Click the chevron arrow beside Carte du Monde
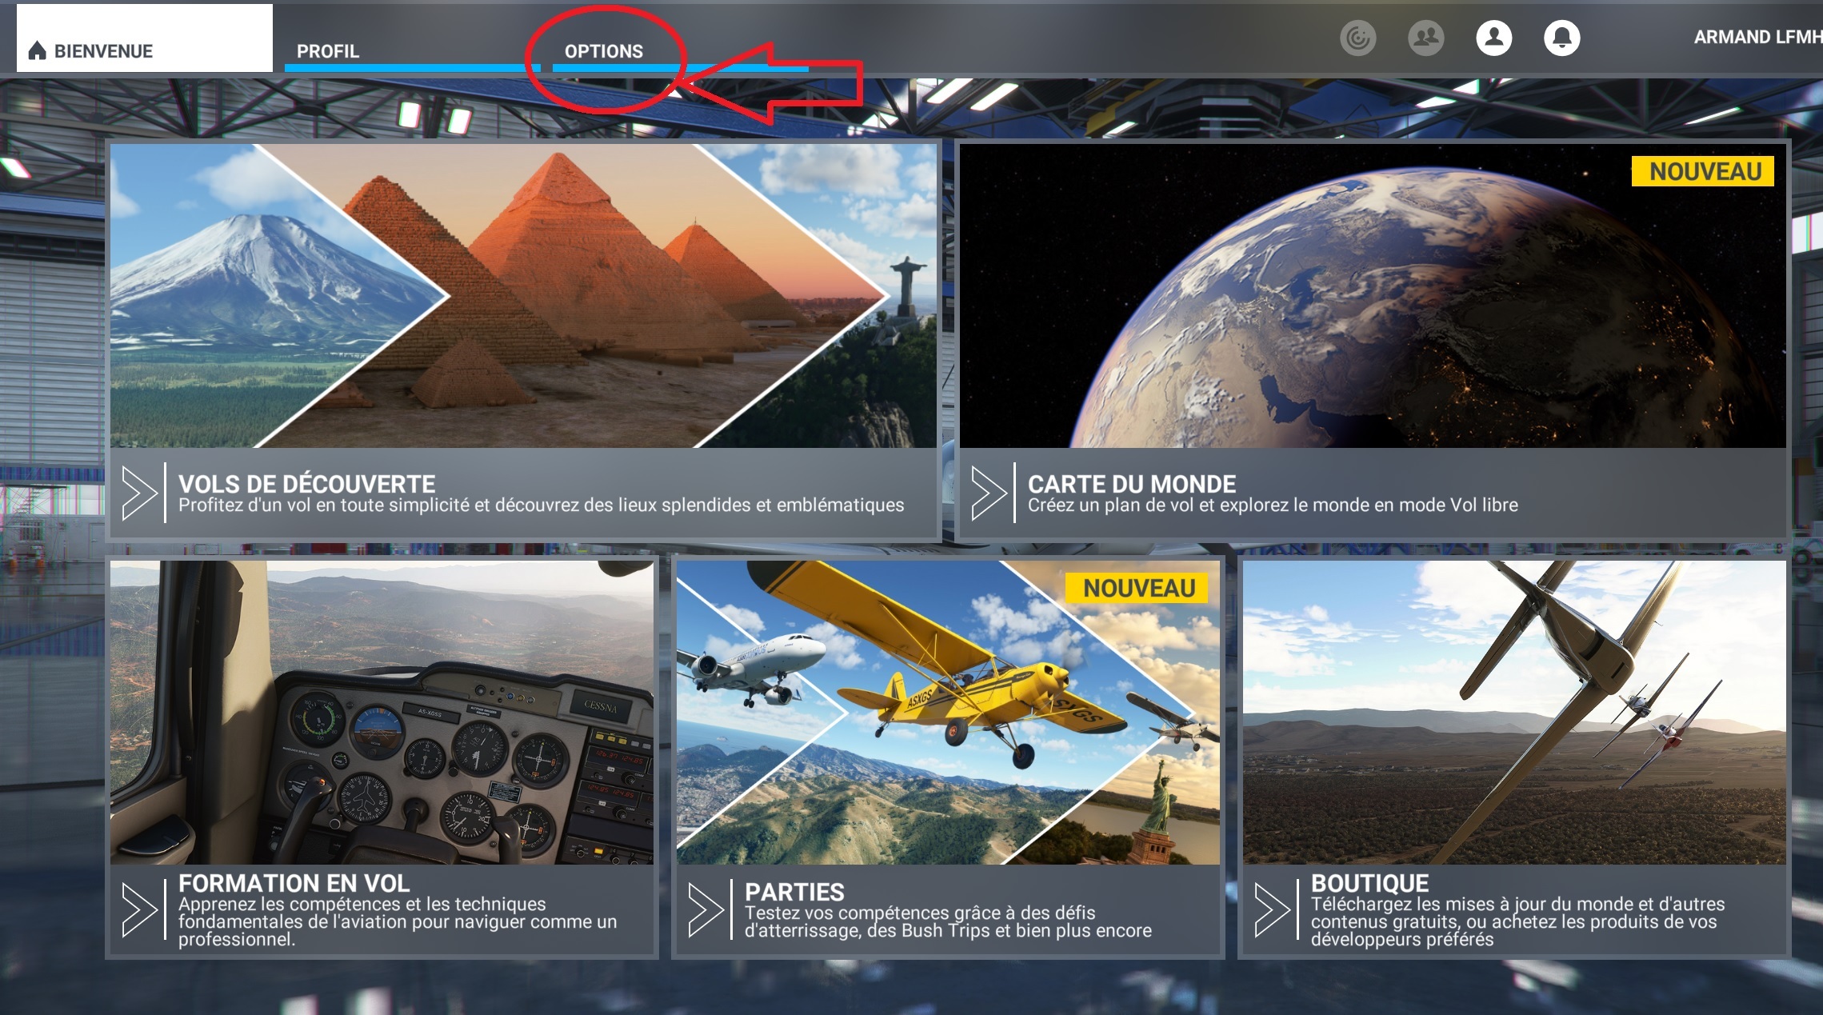Viewport: 1823px width, 1015px height. click(989, 493)
